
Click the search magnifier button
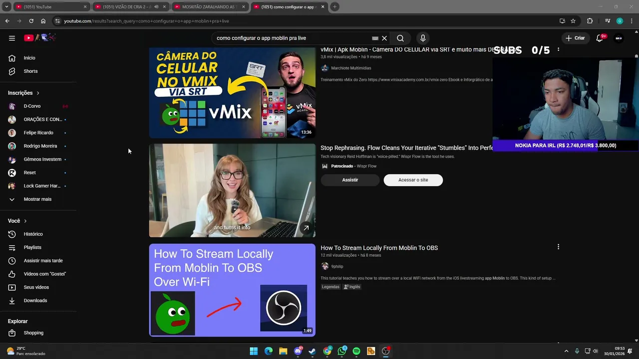coord(400,38)
